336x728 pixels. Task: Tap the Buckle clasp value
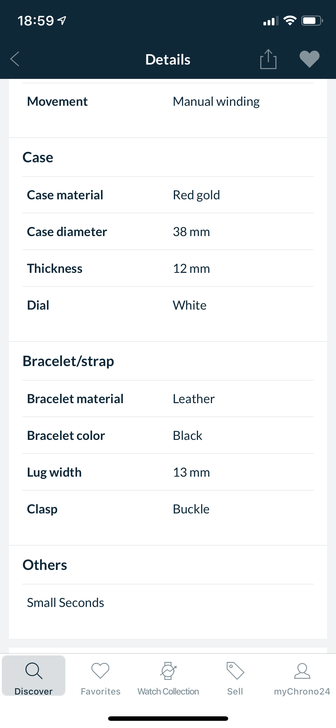pos(191,509)
